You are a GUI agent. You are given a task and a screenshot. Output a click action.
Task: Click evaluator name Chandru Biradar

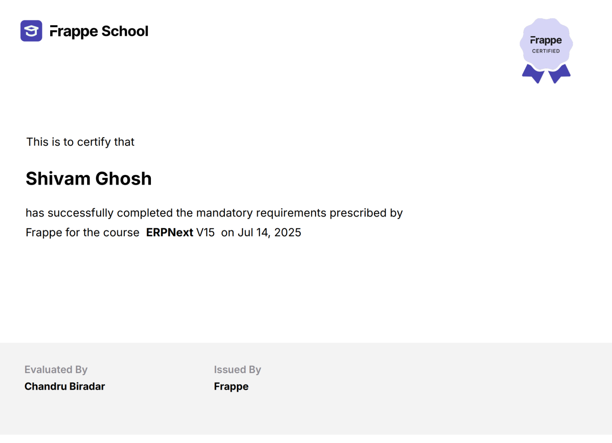tap(65, 386)
